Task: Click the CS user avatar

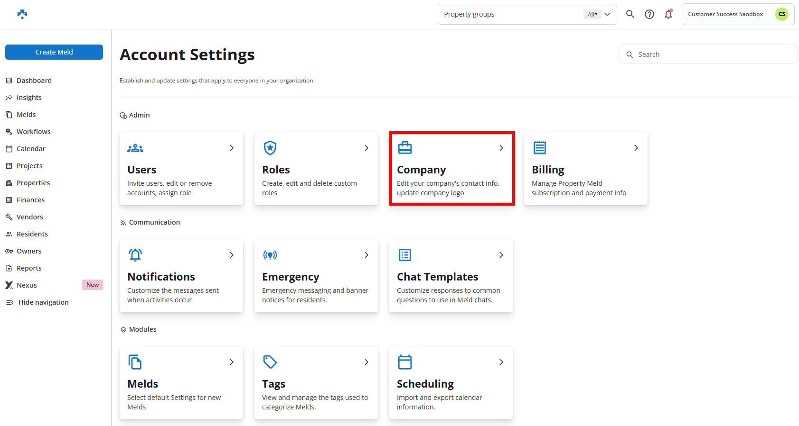Action: click(x=781, y=14)
